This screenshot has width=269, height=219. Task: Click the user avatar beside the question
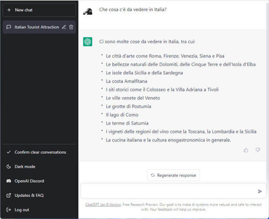pos(88,11)
